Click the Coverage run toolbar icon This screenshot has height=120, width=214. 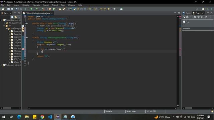[37, 9]
